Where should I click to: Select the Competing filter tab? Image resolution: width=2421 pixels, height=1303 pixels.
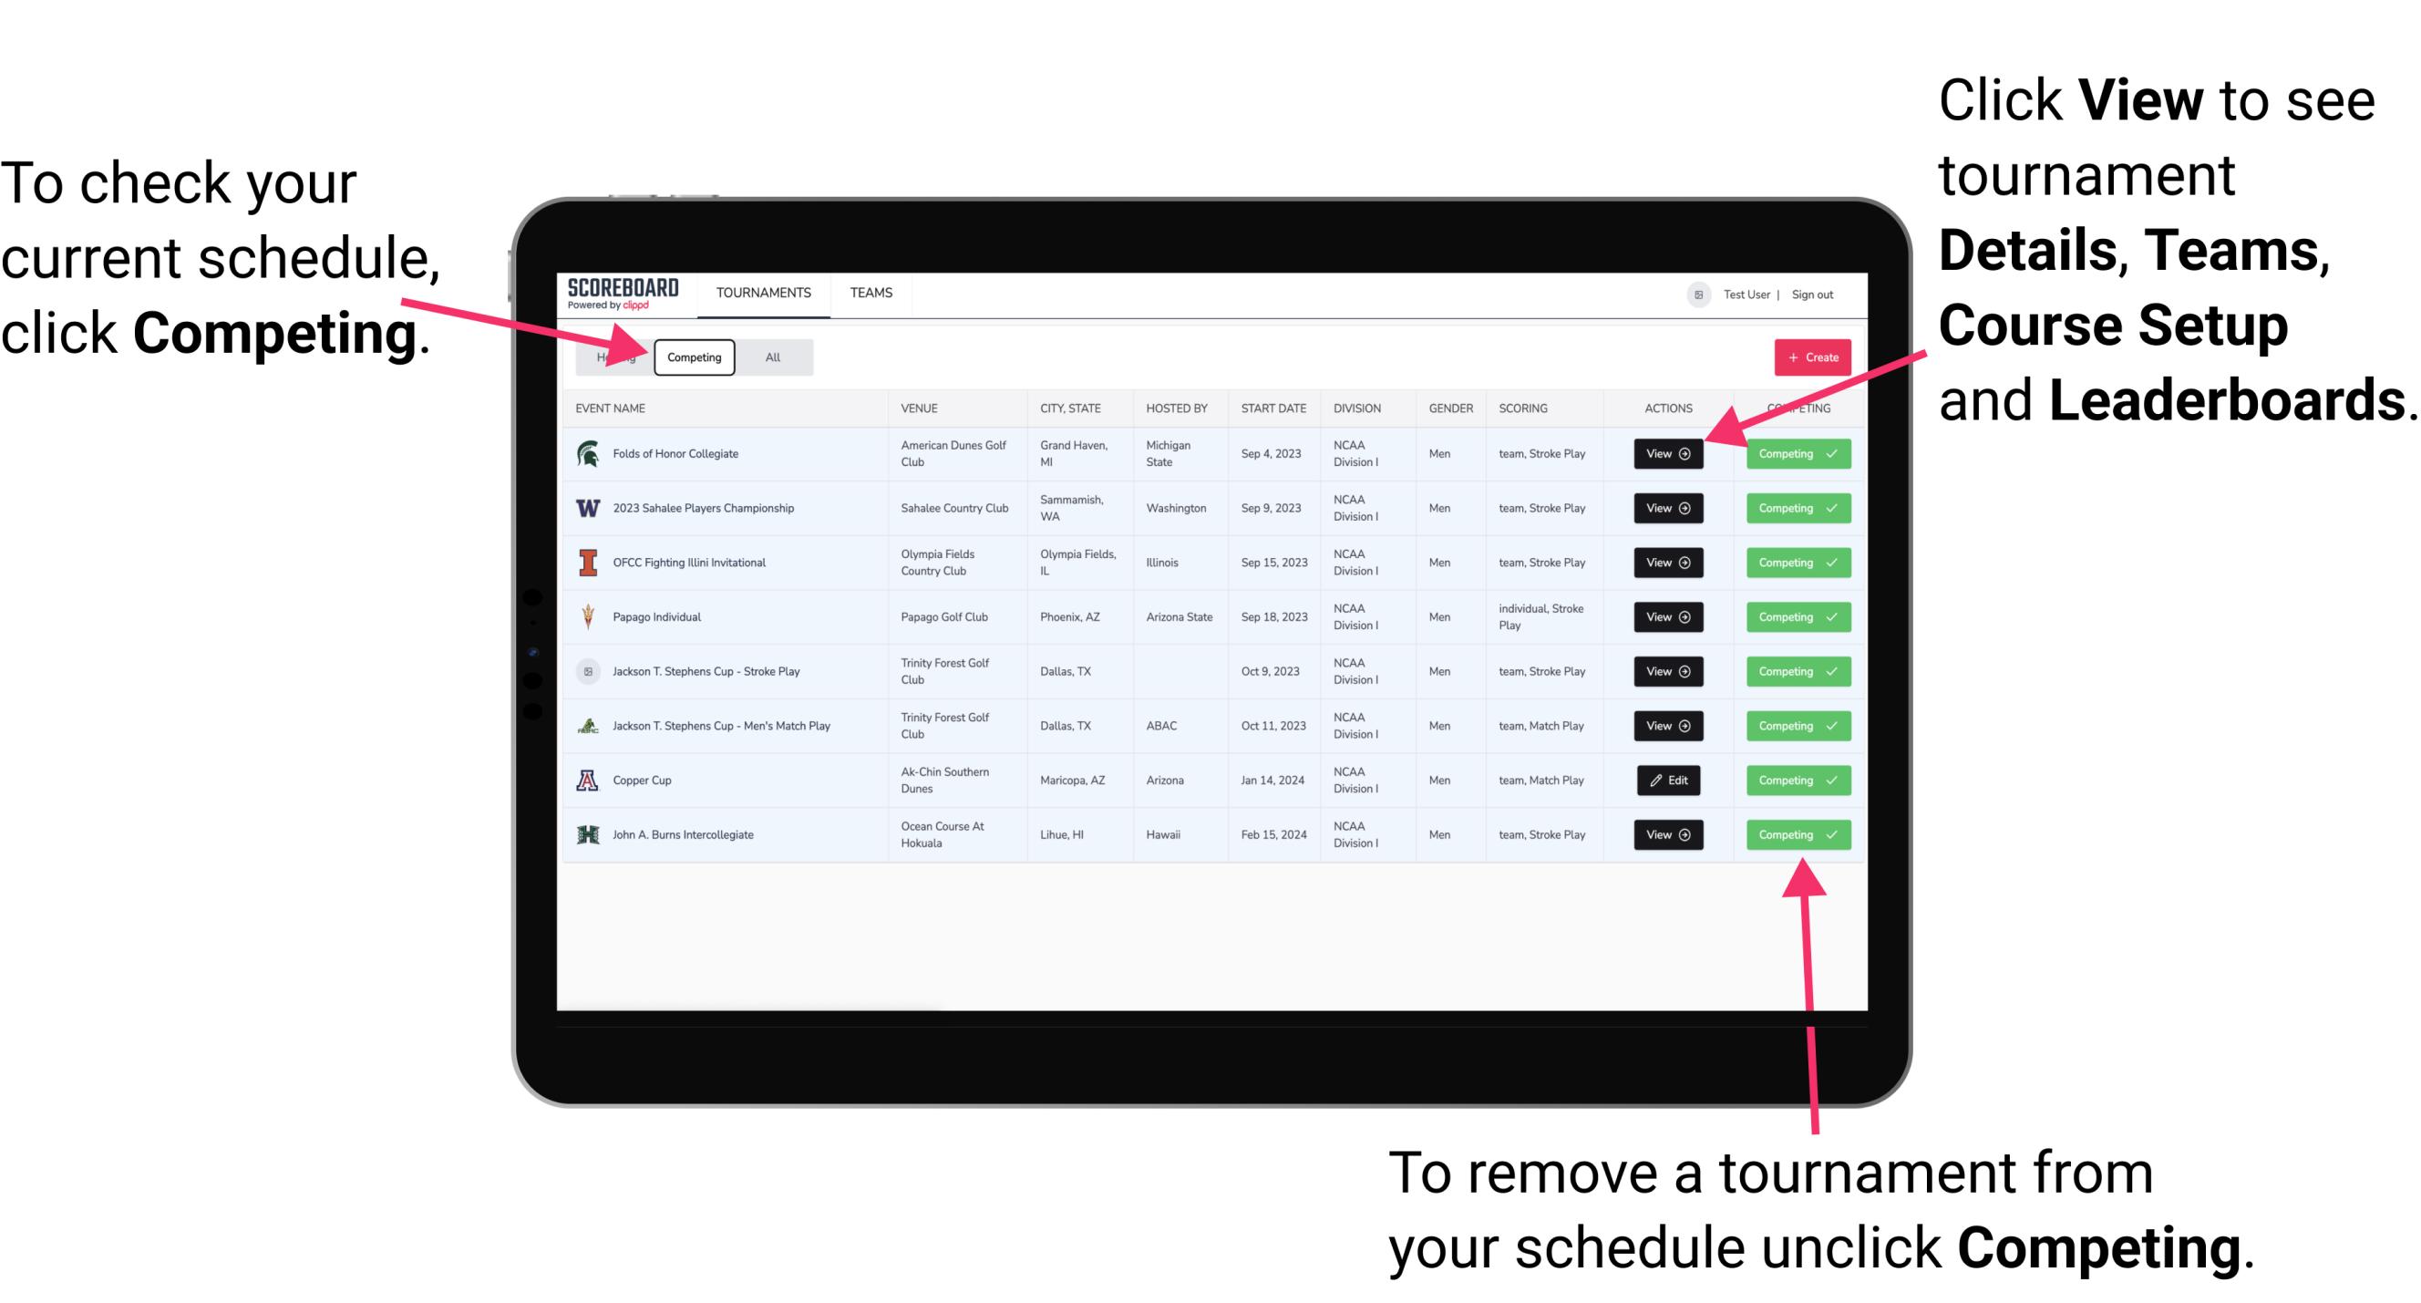[x=693, y=357]
